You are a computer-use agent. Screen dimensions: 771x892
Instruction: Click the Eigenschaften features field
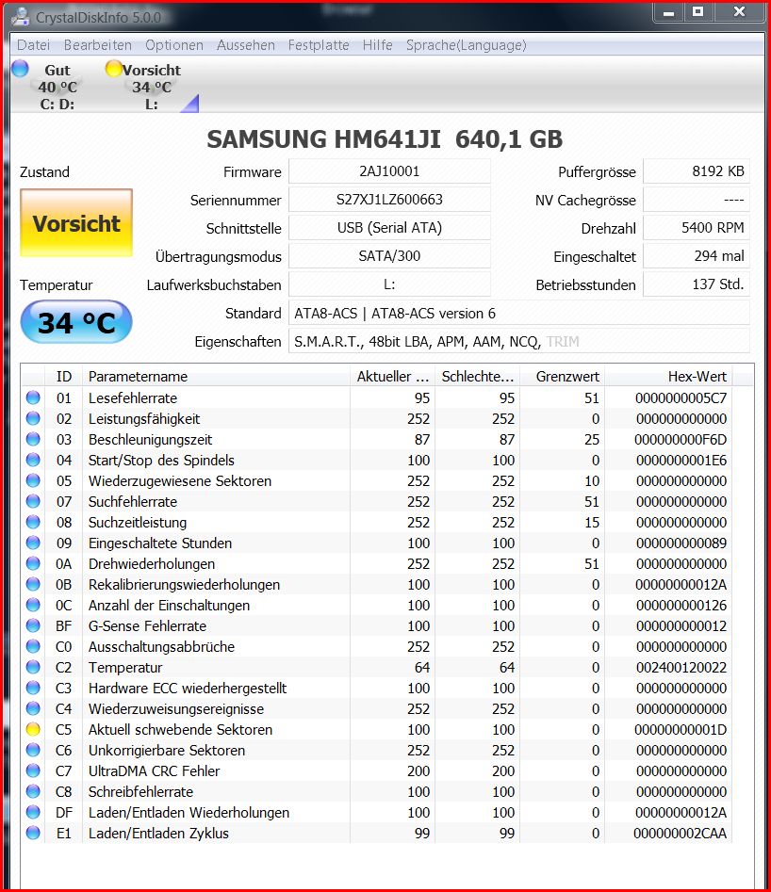coord(518,341)
